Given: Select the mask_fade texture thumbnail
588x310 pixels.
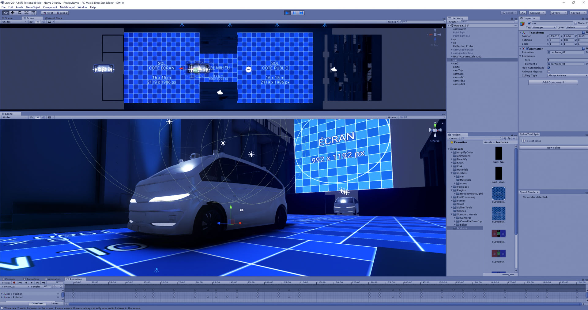Looking at the screenshot, I should click(499, 153).
